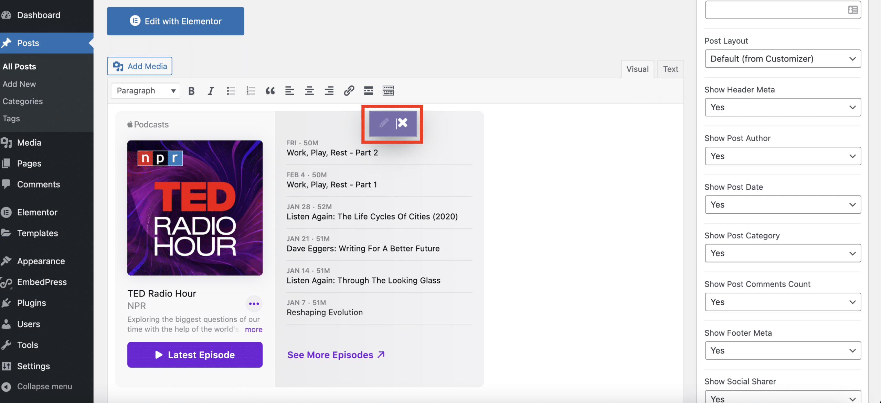Remove the embed using the X icon
This screenshot has width=881, height=403.
[403, 122]
